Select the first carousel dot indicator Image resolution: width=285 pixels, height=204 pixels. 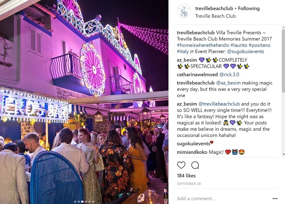point(75,201)
